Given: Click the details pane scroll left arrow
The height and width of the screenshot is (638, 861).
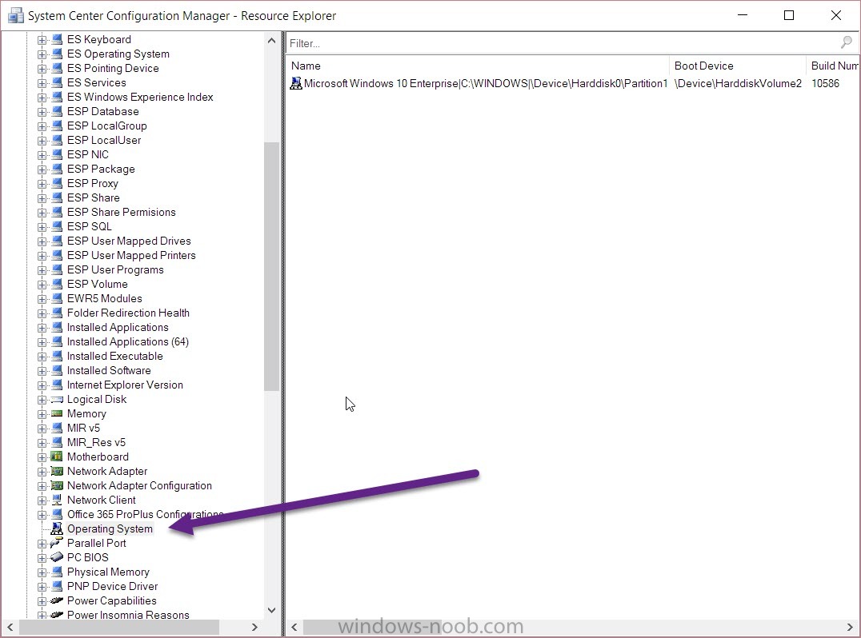Looking at the screenshot, I should pyautogui.click(x=294, y=627).
